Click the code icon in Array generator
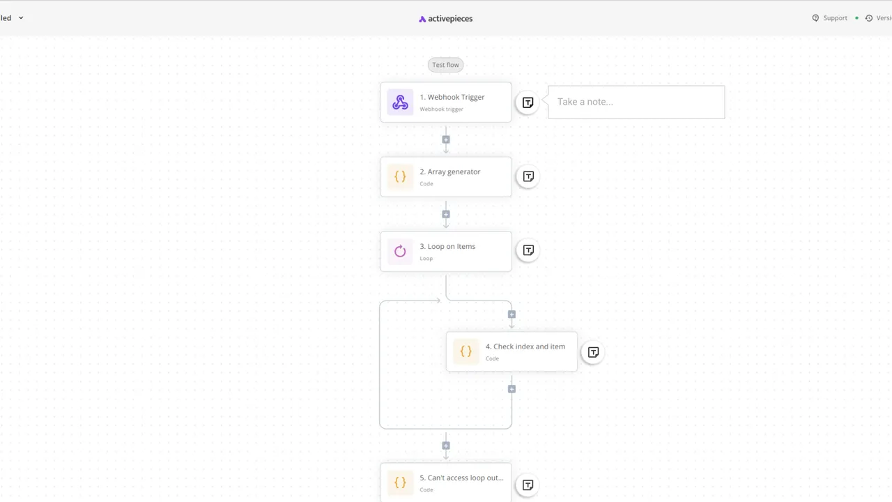Screen dimensions: 892x502 400,176
